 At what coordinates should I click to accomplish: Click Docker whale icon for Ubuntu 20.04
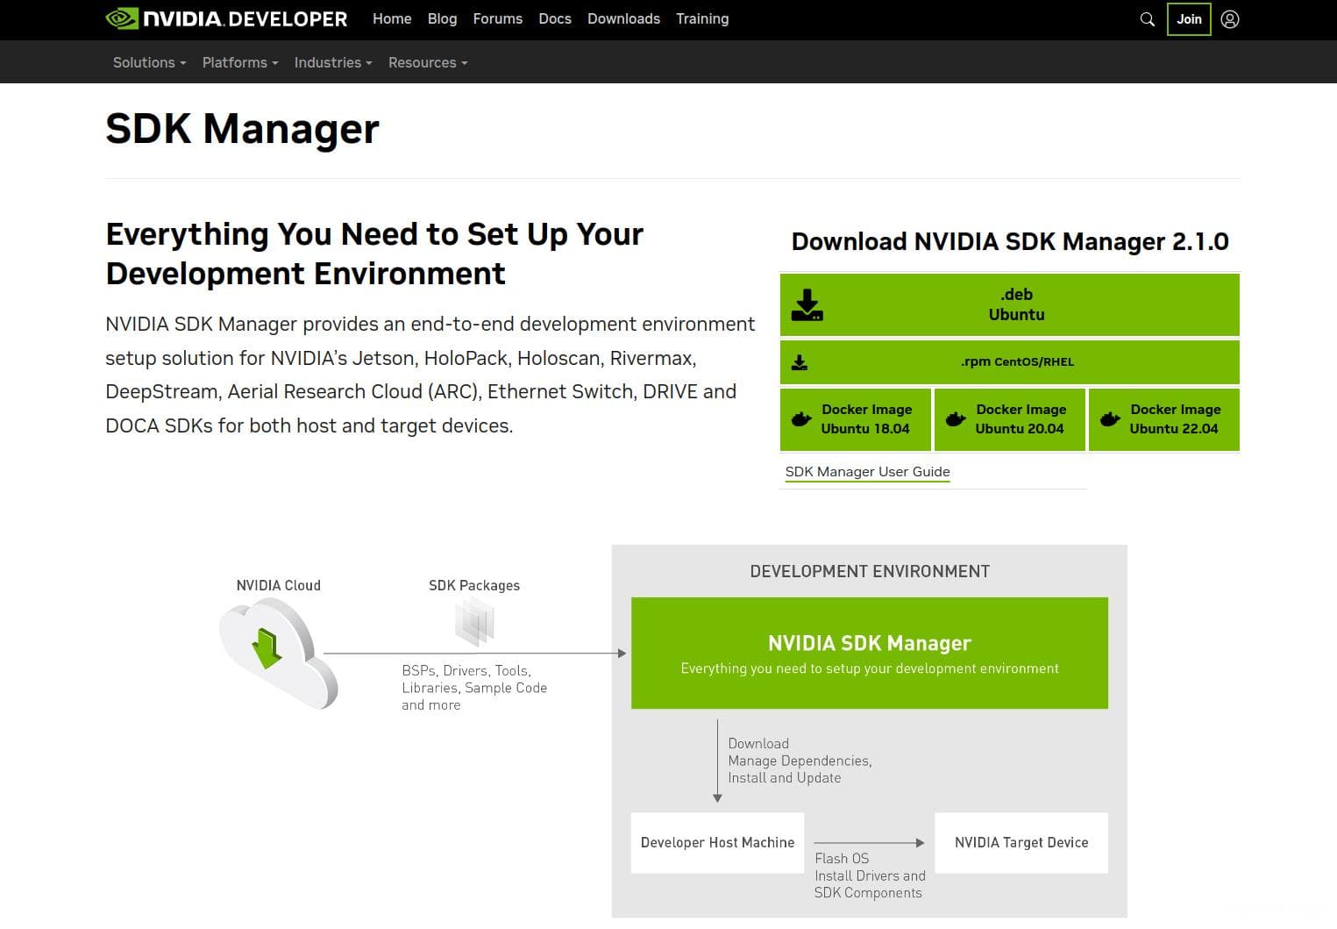coord(956,419)
